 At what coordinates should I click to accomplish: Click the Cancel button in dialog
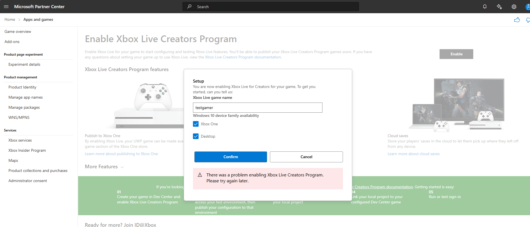(x=306, y=157)
